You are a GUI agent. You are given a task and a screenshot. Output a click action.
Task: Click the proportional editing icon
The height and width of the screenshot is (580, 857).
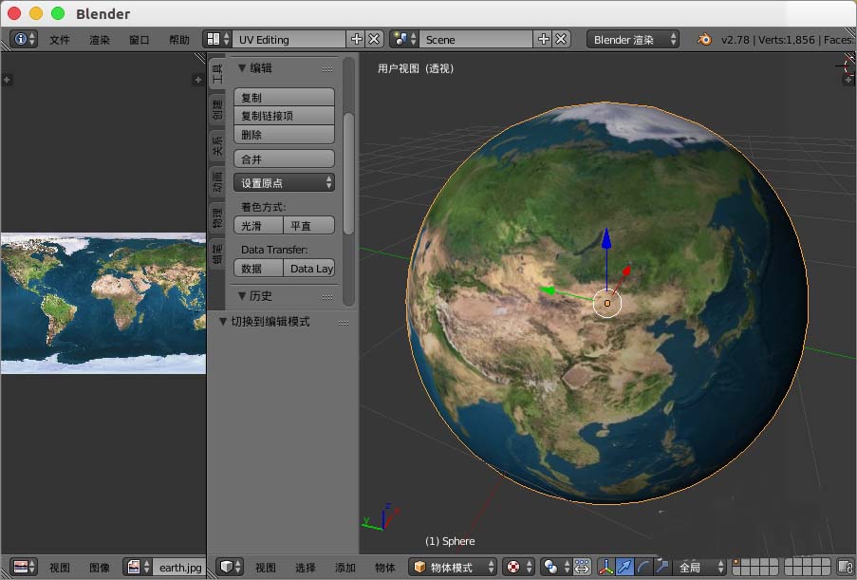pyautogui.click(x=583, y=565)
